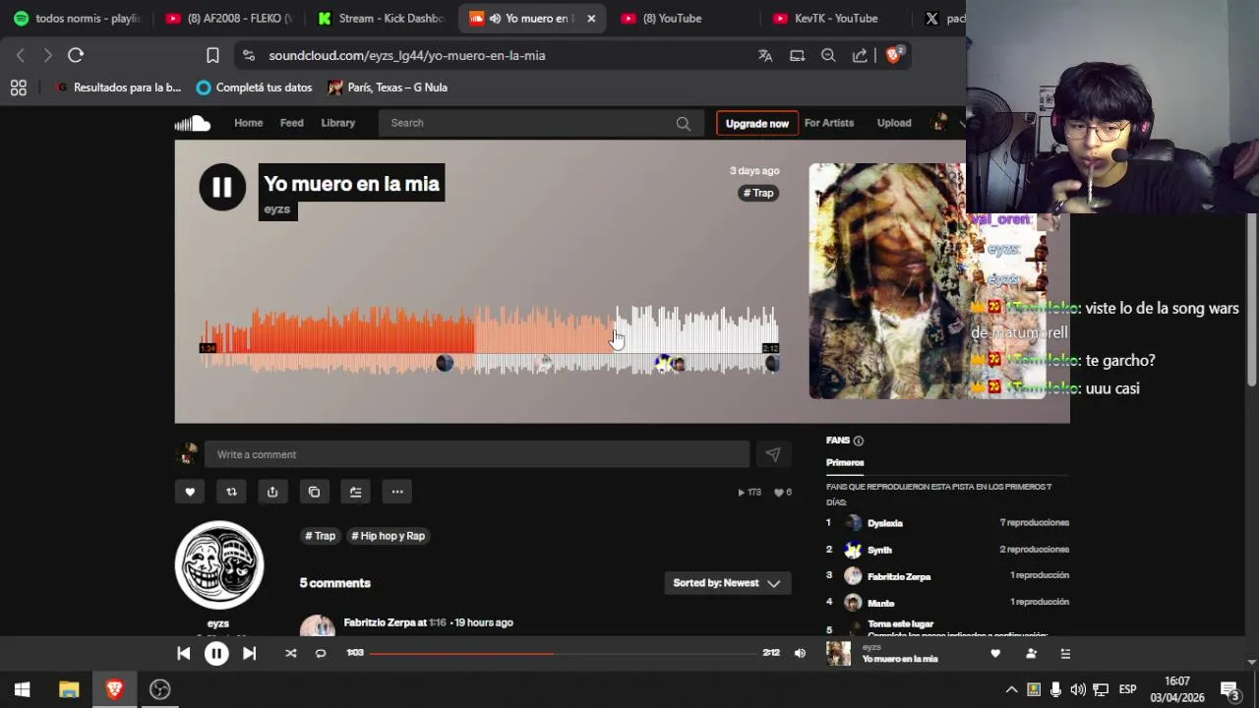
Task: Click the # Trap tag above comments
Action: (x=321, y=536)
